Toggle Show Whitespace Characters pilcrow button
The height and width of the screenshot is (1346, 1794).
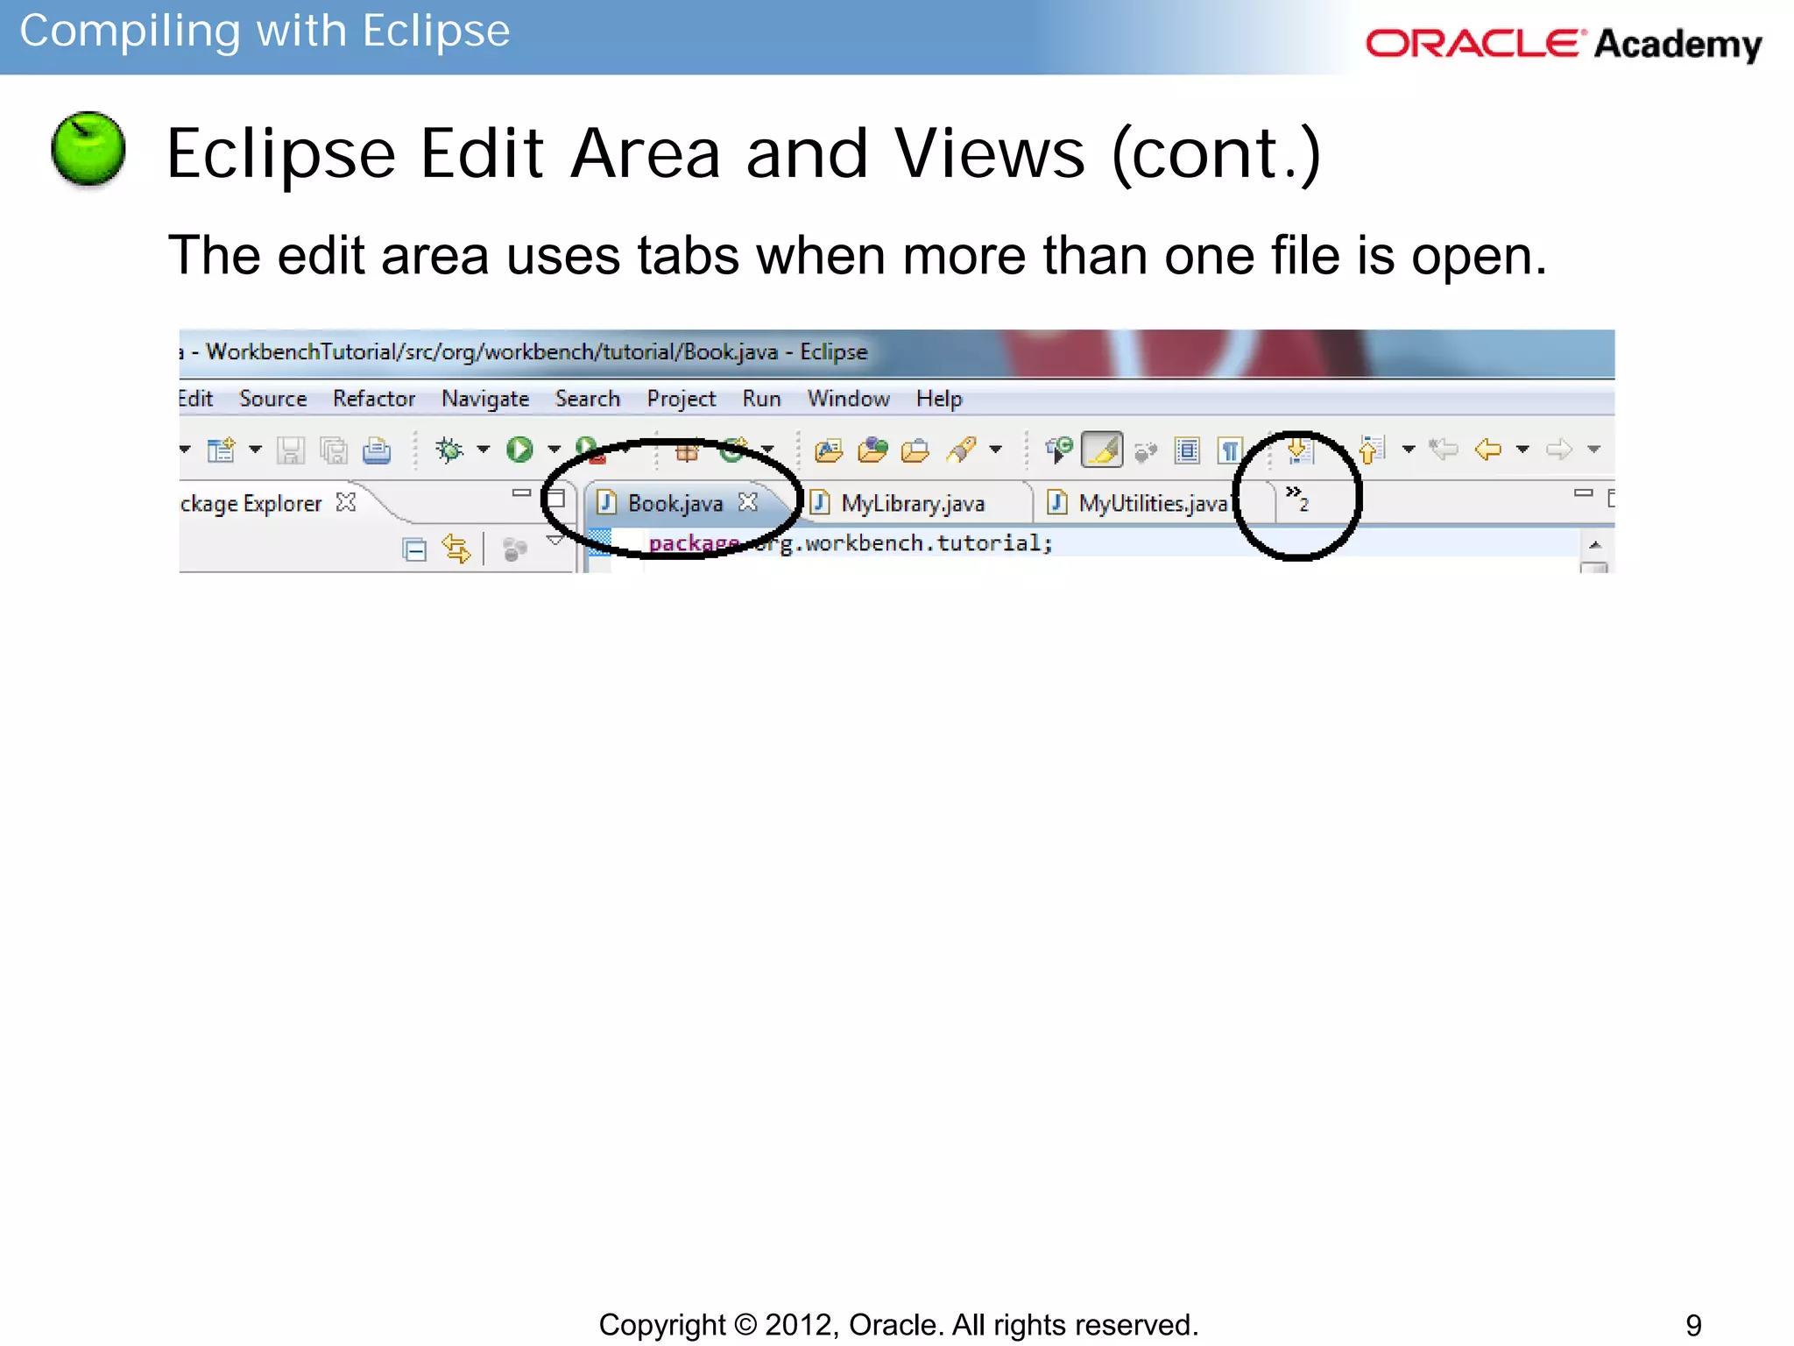click(1230, 450)
